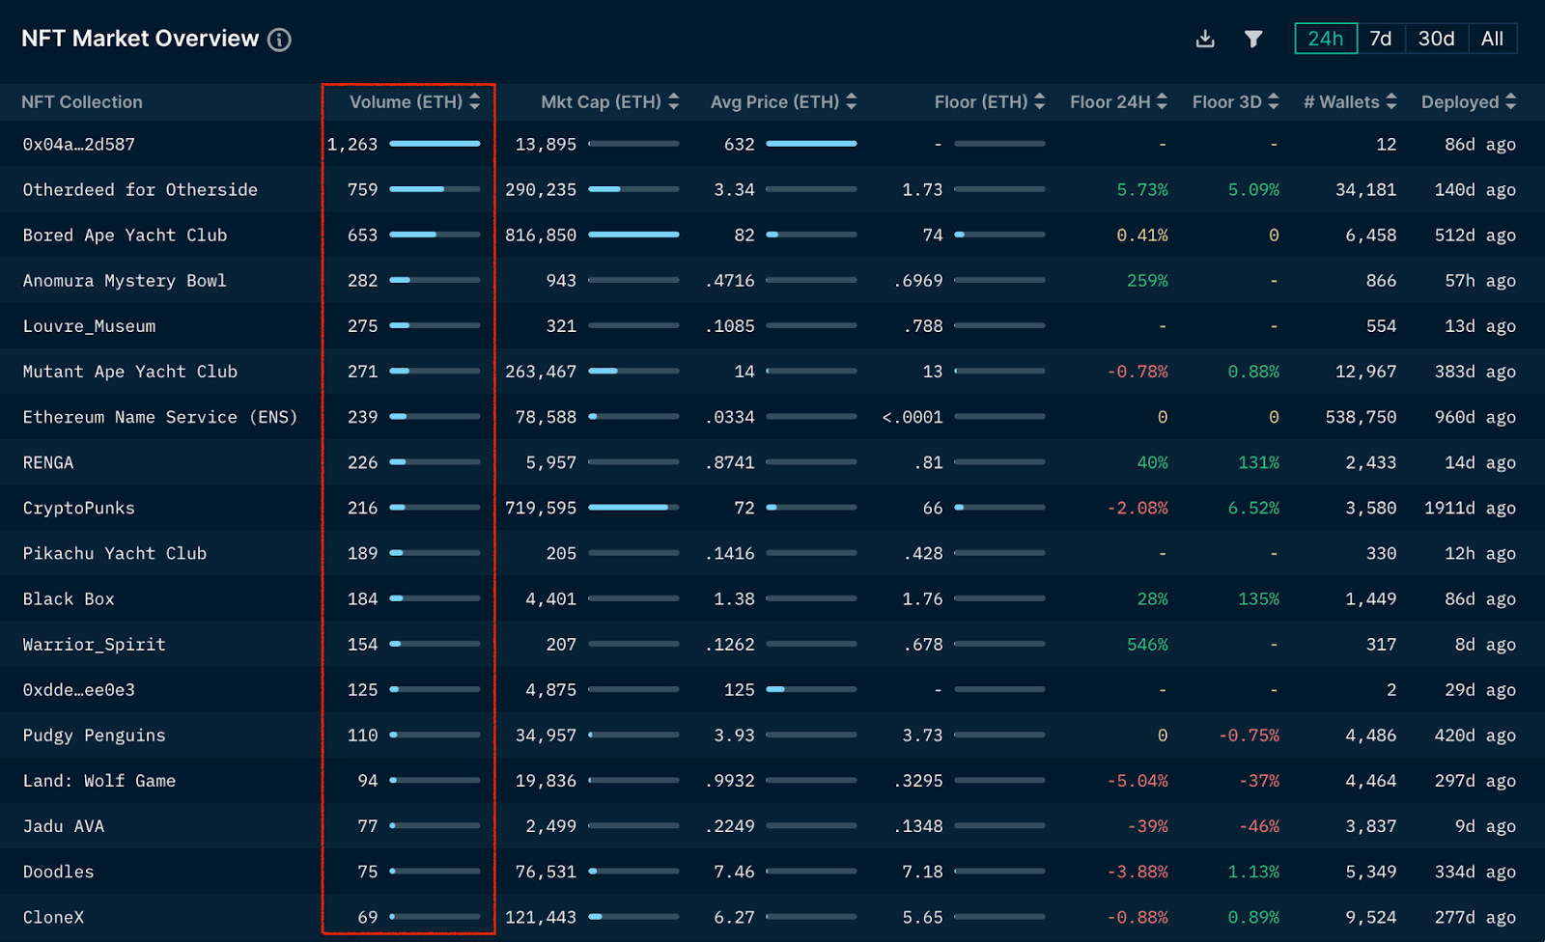
Task: Open the Pudgy Penguins collection
Action: pos(95,735)
